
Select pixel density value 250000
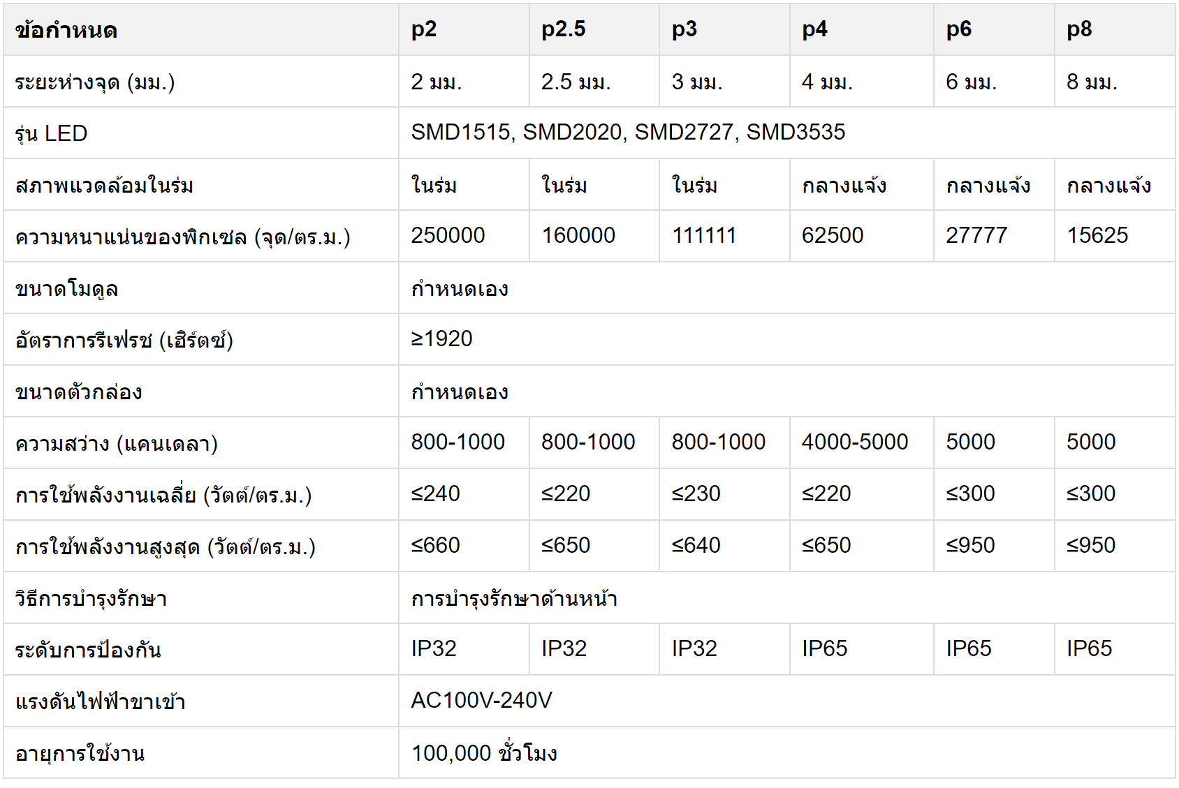pyautogui.click(x=464, y=236)
